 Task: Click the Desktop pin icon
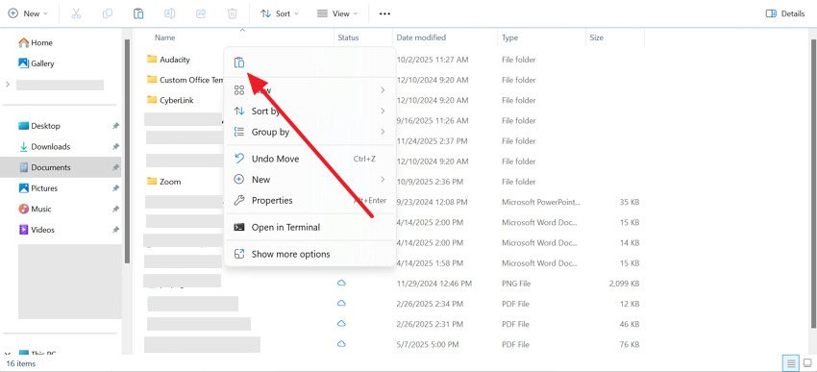click(115, 126)
